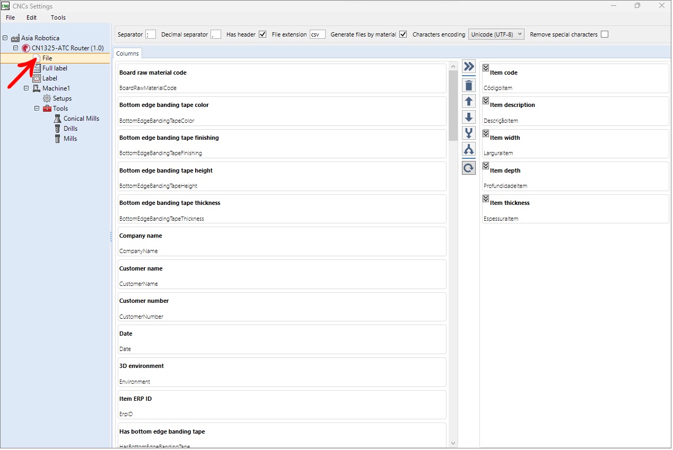
Task: Open the Tools menu
Action: (x=58, y=17)
